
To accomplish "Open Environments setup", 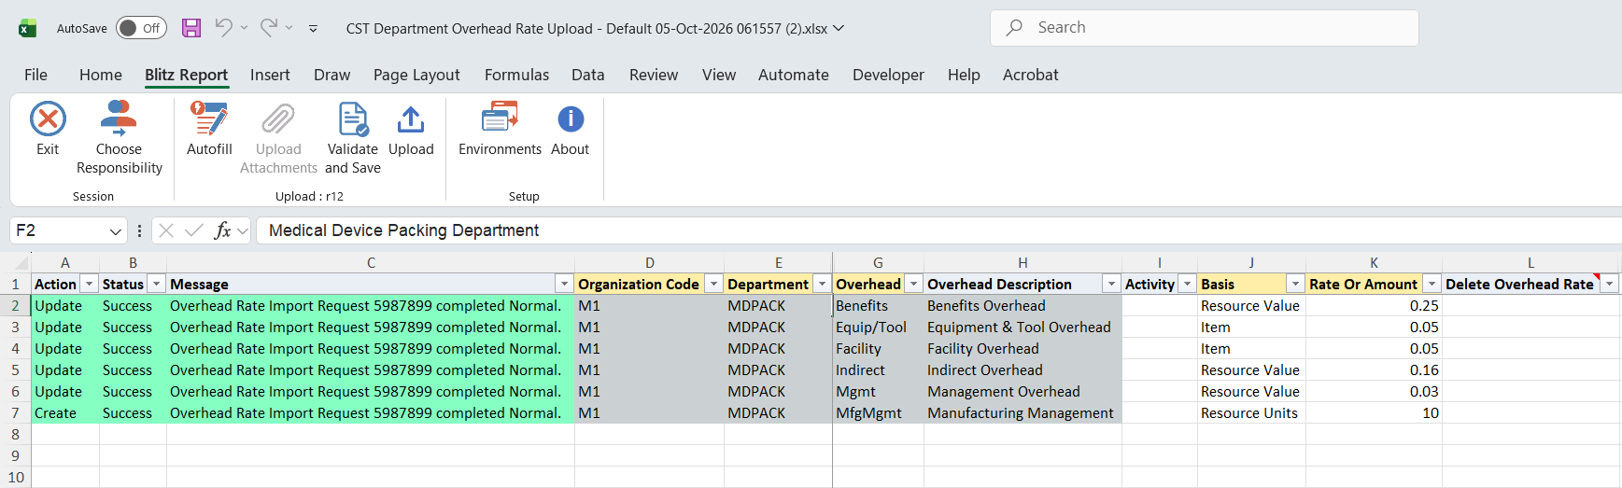I will coord(500,129).
